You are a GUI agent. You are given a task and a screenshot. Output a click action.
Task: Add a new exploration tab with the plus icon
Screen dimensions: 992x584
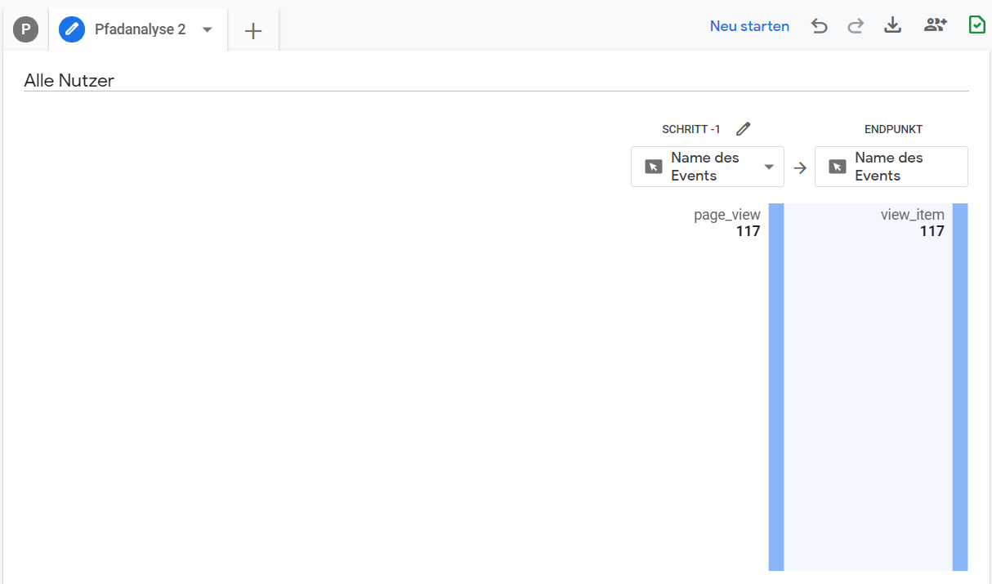(x=252, y=29)
